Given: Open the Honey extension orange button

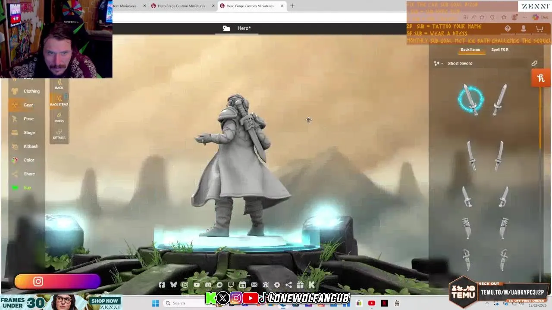Looking at the screenshot, I should pyautogui.click(x=541, y=78).
